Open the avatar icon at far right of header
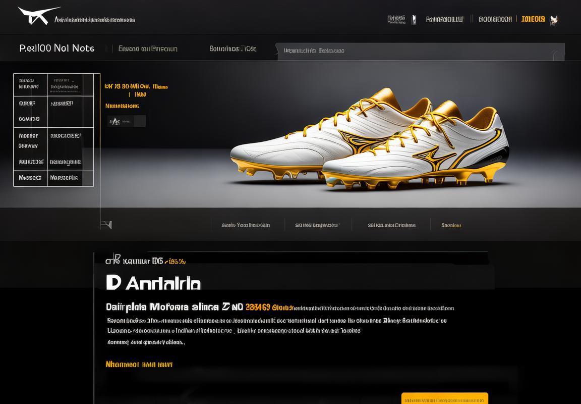The width and height of the screenshot is (581, 404). point(554,20)
